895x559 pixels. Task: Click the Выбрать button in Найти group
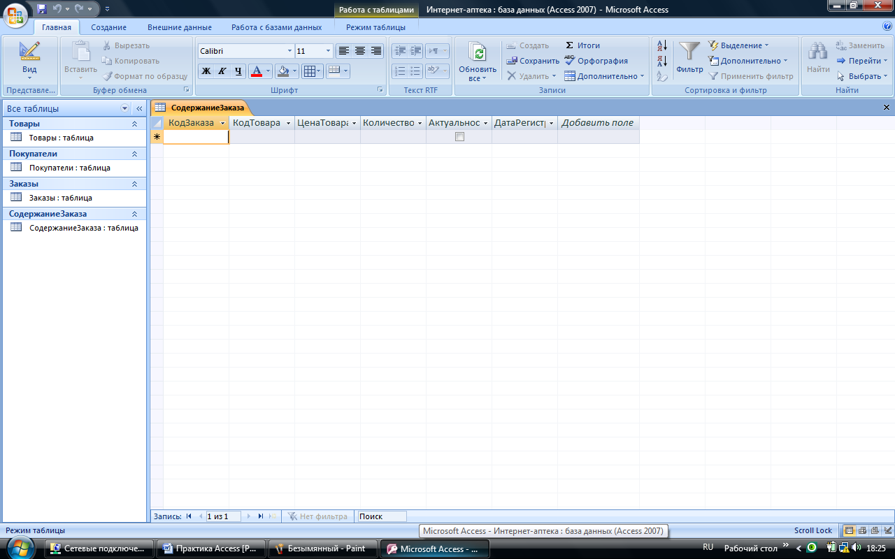pos(862,76)
